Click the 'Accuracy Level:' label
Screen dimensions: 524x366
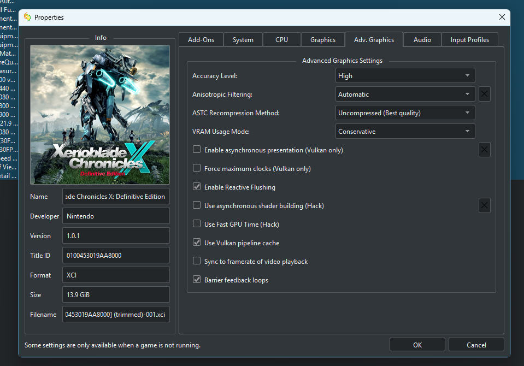click(215, 76)
